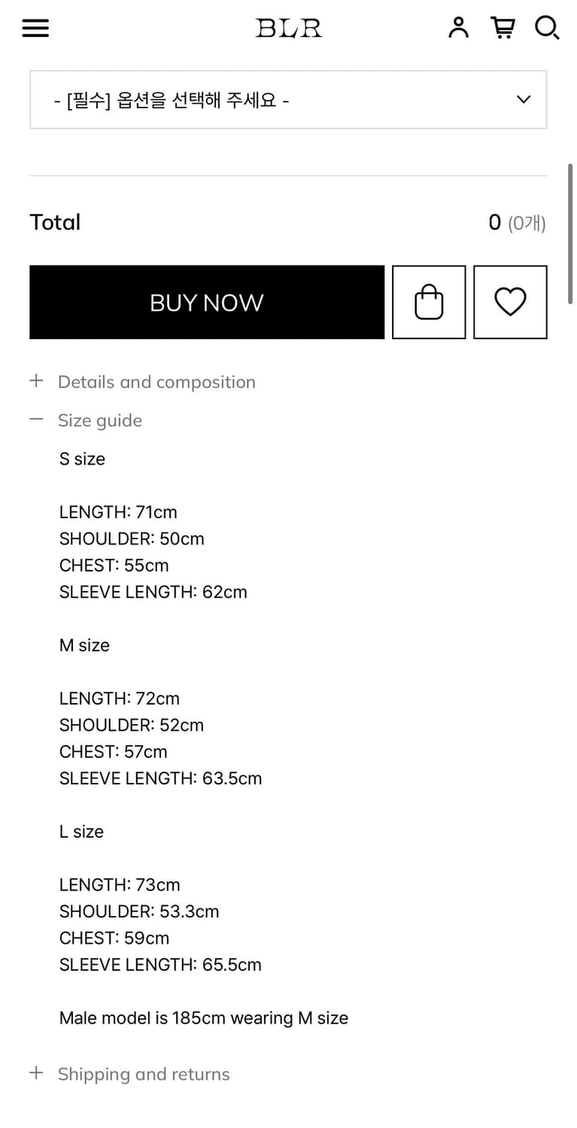Image resolution: width=577 pixels, height=1128 pixels.
Task: Open the user account page icon
Action: [x=458, y=28]
